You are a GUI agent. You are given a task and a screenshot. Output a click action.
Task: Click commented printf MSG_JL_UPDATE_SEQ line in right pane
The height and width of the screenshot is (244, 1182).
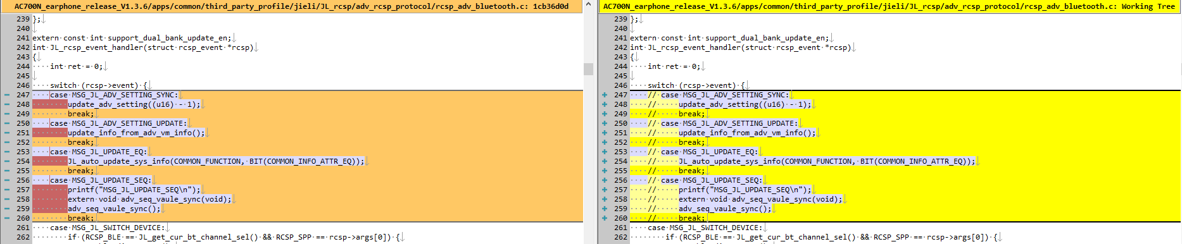[745, 190]
